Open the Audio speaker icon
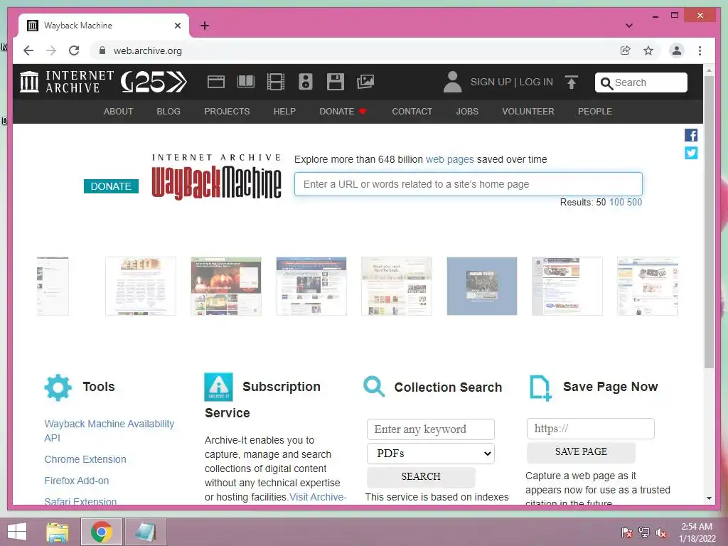Image resolution: width=728 pixels, height=546 pixels. click(x=306, y=82)
